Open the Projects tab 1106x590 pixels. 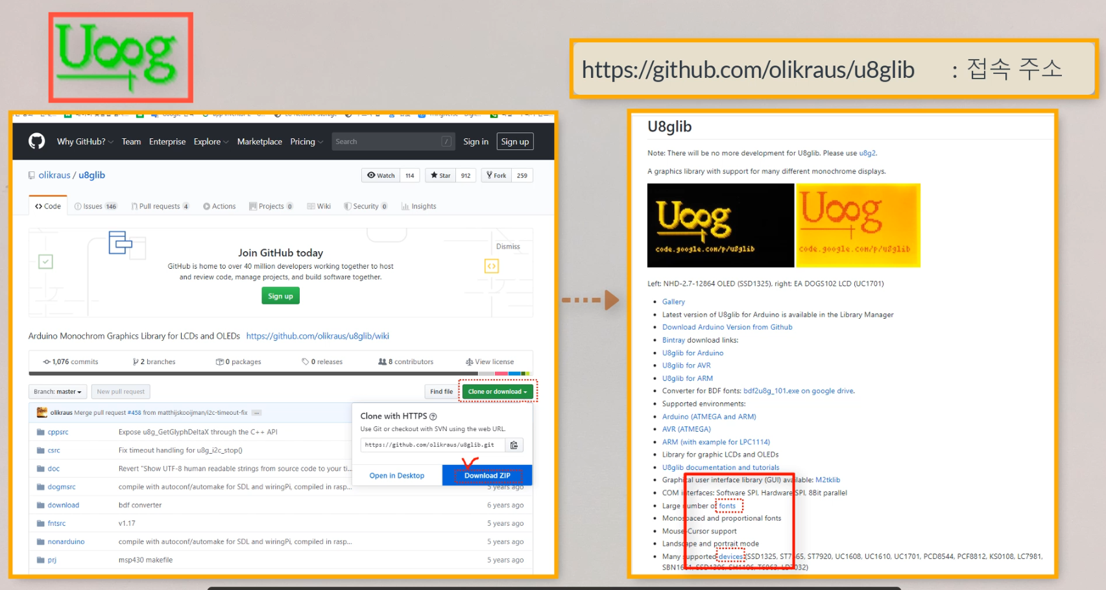point(271,206)
